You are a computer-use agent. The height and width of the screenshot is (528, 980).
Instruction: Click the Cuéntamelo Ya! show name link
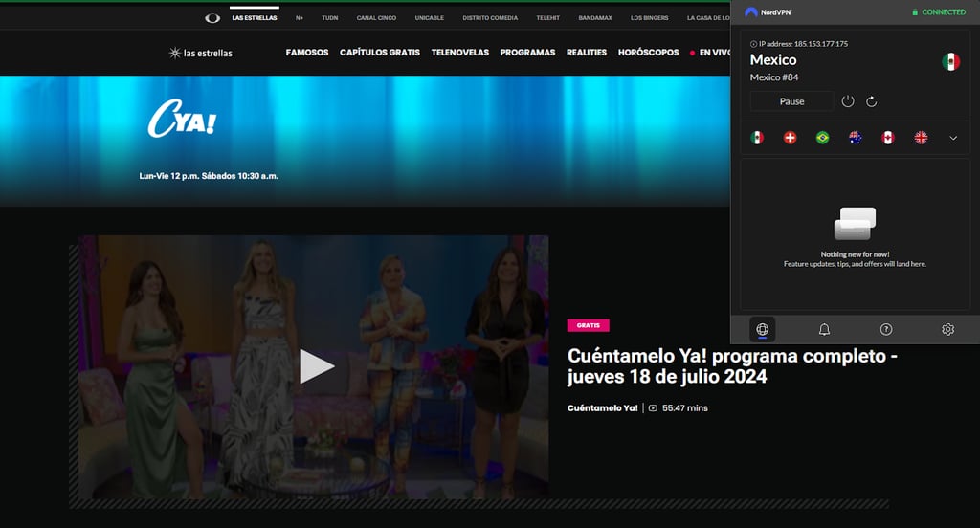(x=603, y=408)
